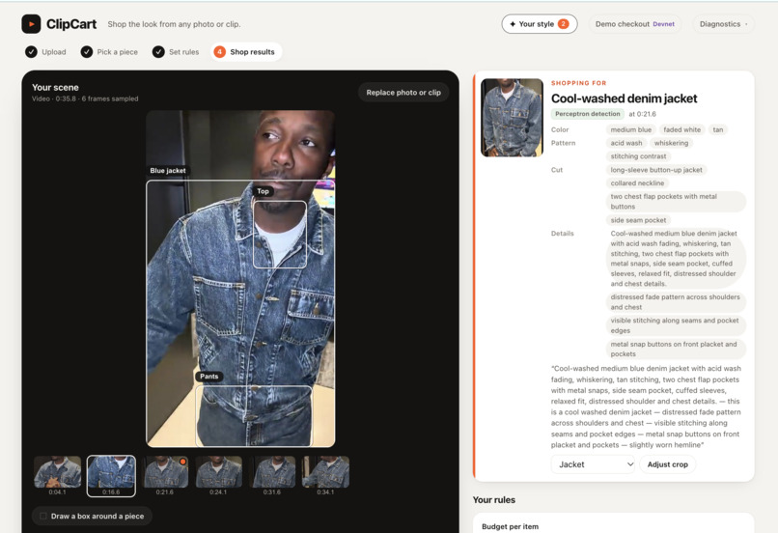Click the whiskering pattern tag
Screen dimensions: 778x533
point(671,143)
